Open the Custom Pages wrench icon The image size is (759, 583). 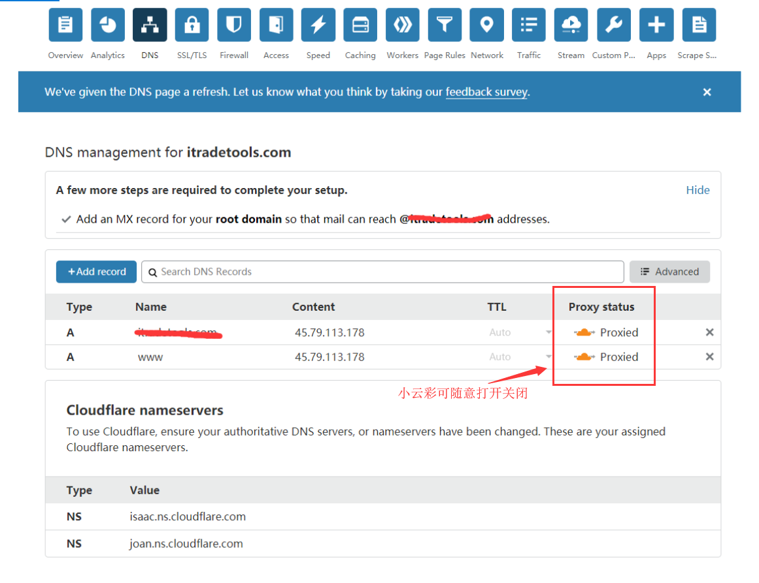tap(614, 25)
